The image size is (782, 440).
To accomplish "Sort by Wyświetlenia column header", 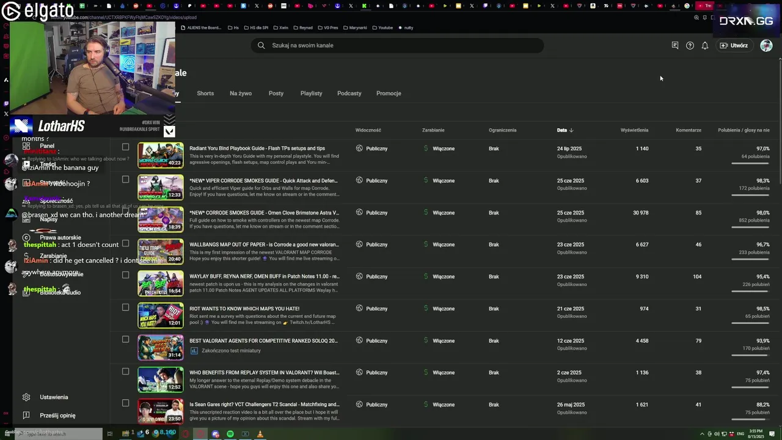I will pyautogui.click(x=634, y=130).
